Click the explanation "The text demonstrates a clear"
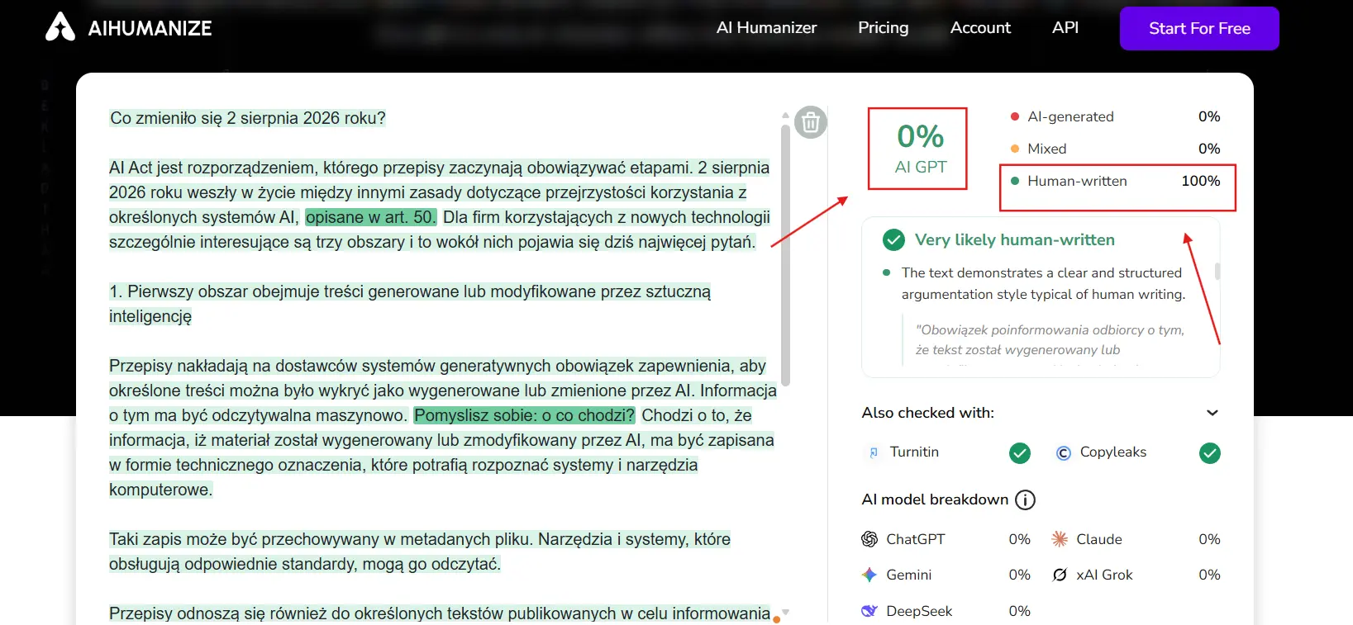 pos(1043,283)
